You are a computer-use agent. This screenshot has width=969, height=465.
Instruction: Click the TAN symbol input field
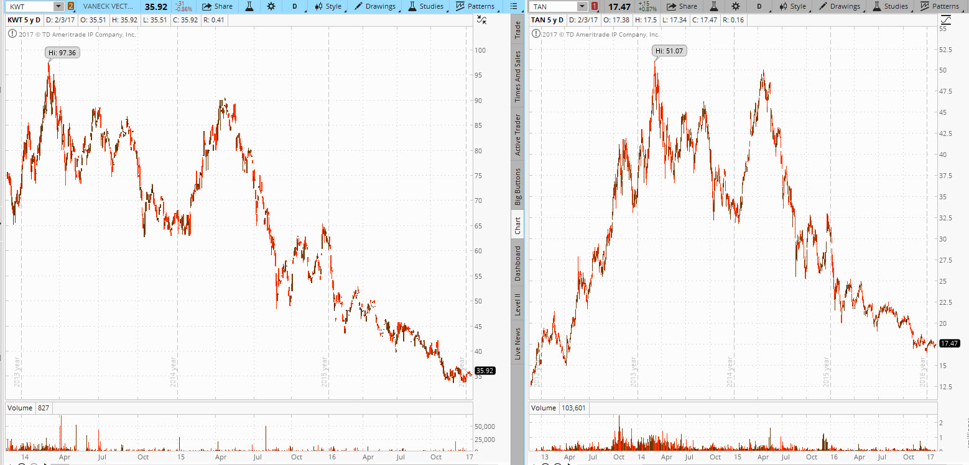tap(551, 6)
